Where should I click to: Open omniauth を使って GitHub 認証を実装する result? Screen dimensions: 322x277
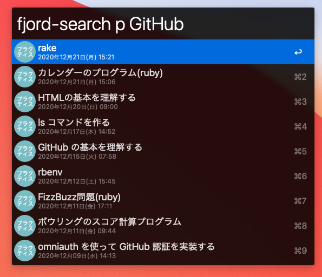(163, 251)
